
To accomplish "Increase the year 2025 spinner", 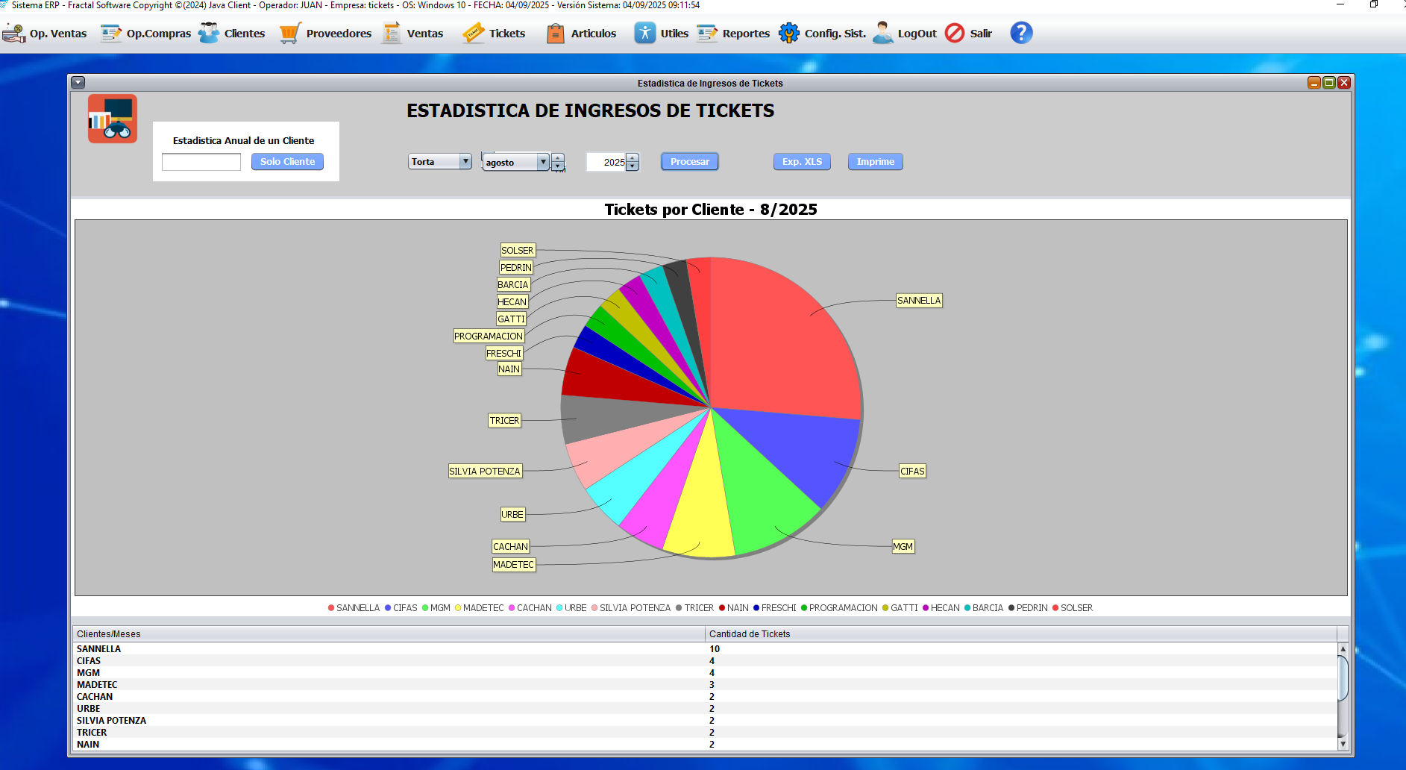I will tap(633, 157).
